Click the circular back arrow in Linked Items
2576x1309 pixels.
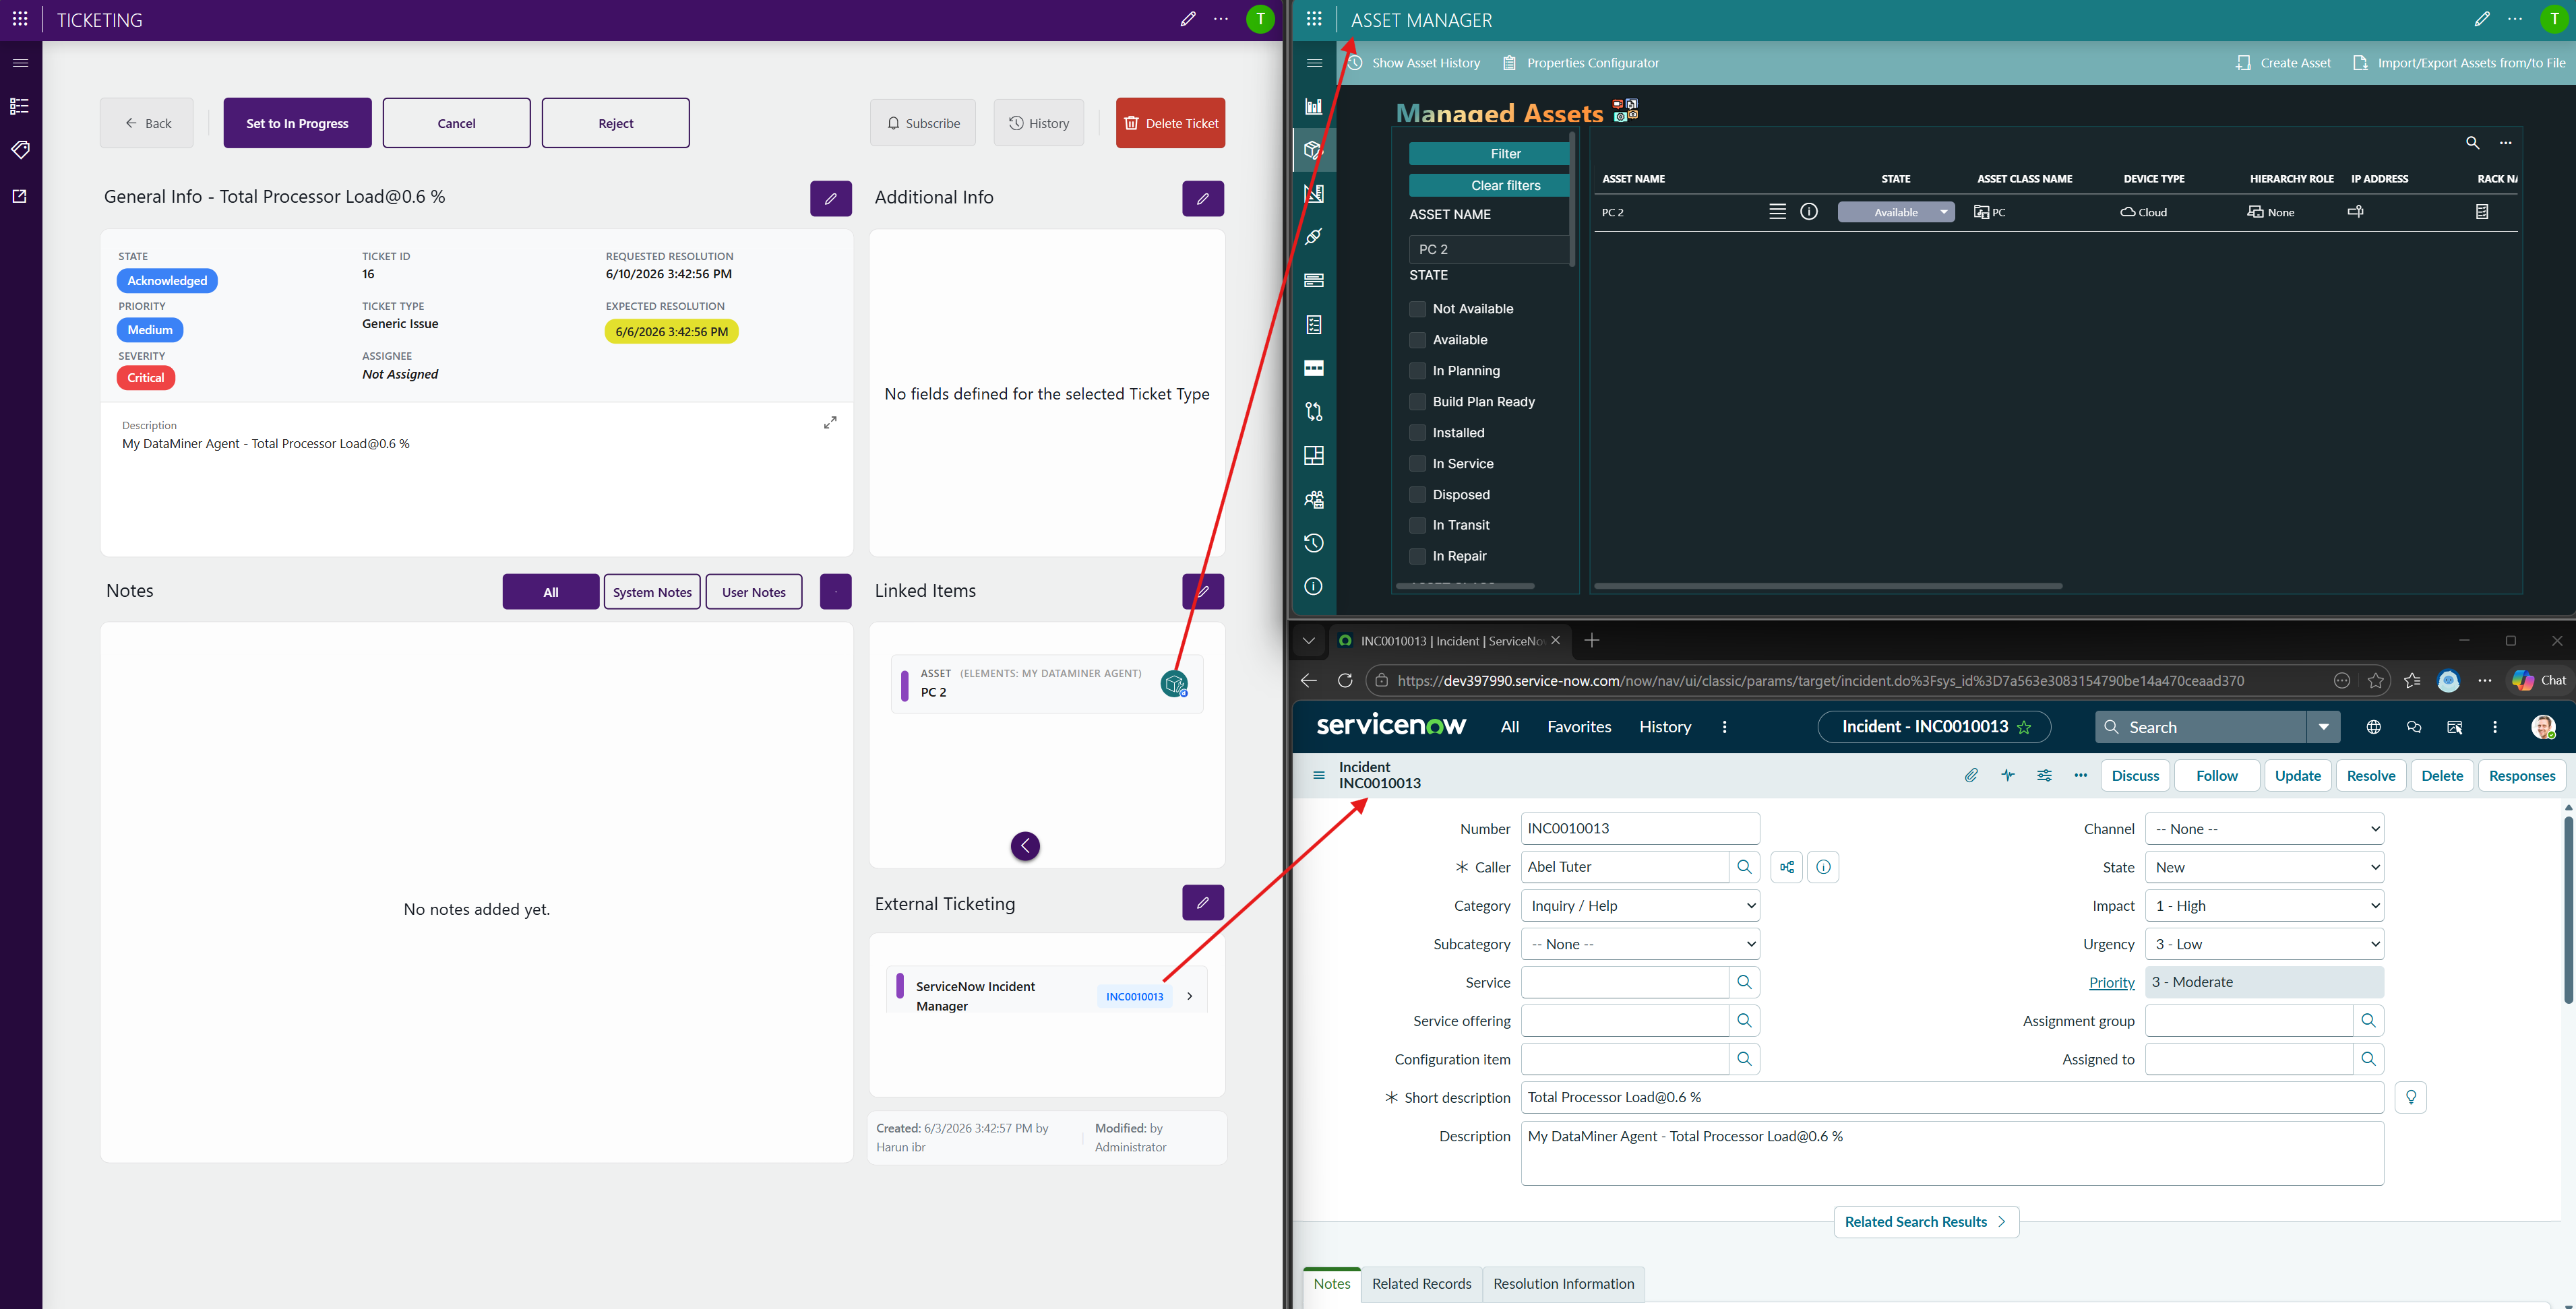[1025, 846]
